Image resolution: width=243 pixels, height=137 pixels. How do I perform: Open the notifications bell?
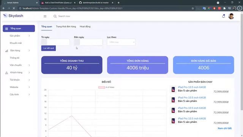[x=224, y=16]
